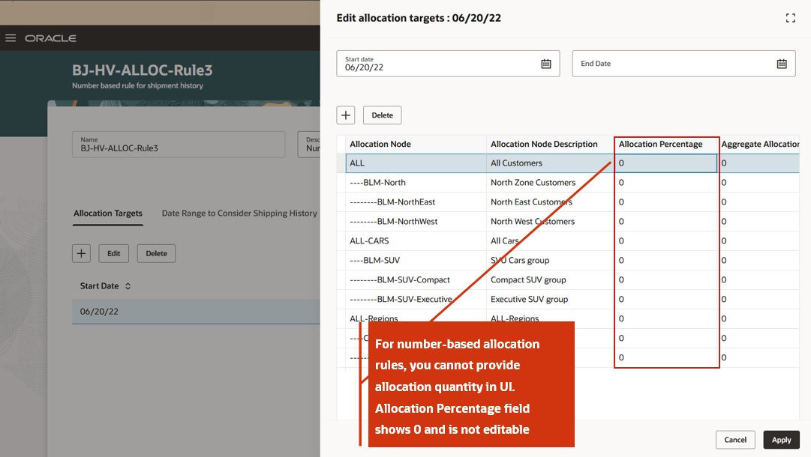Edit the selected allocation target

point(113,253)
